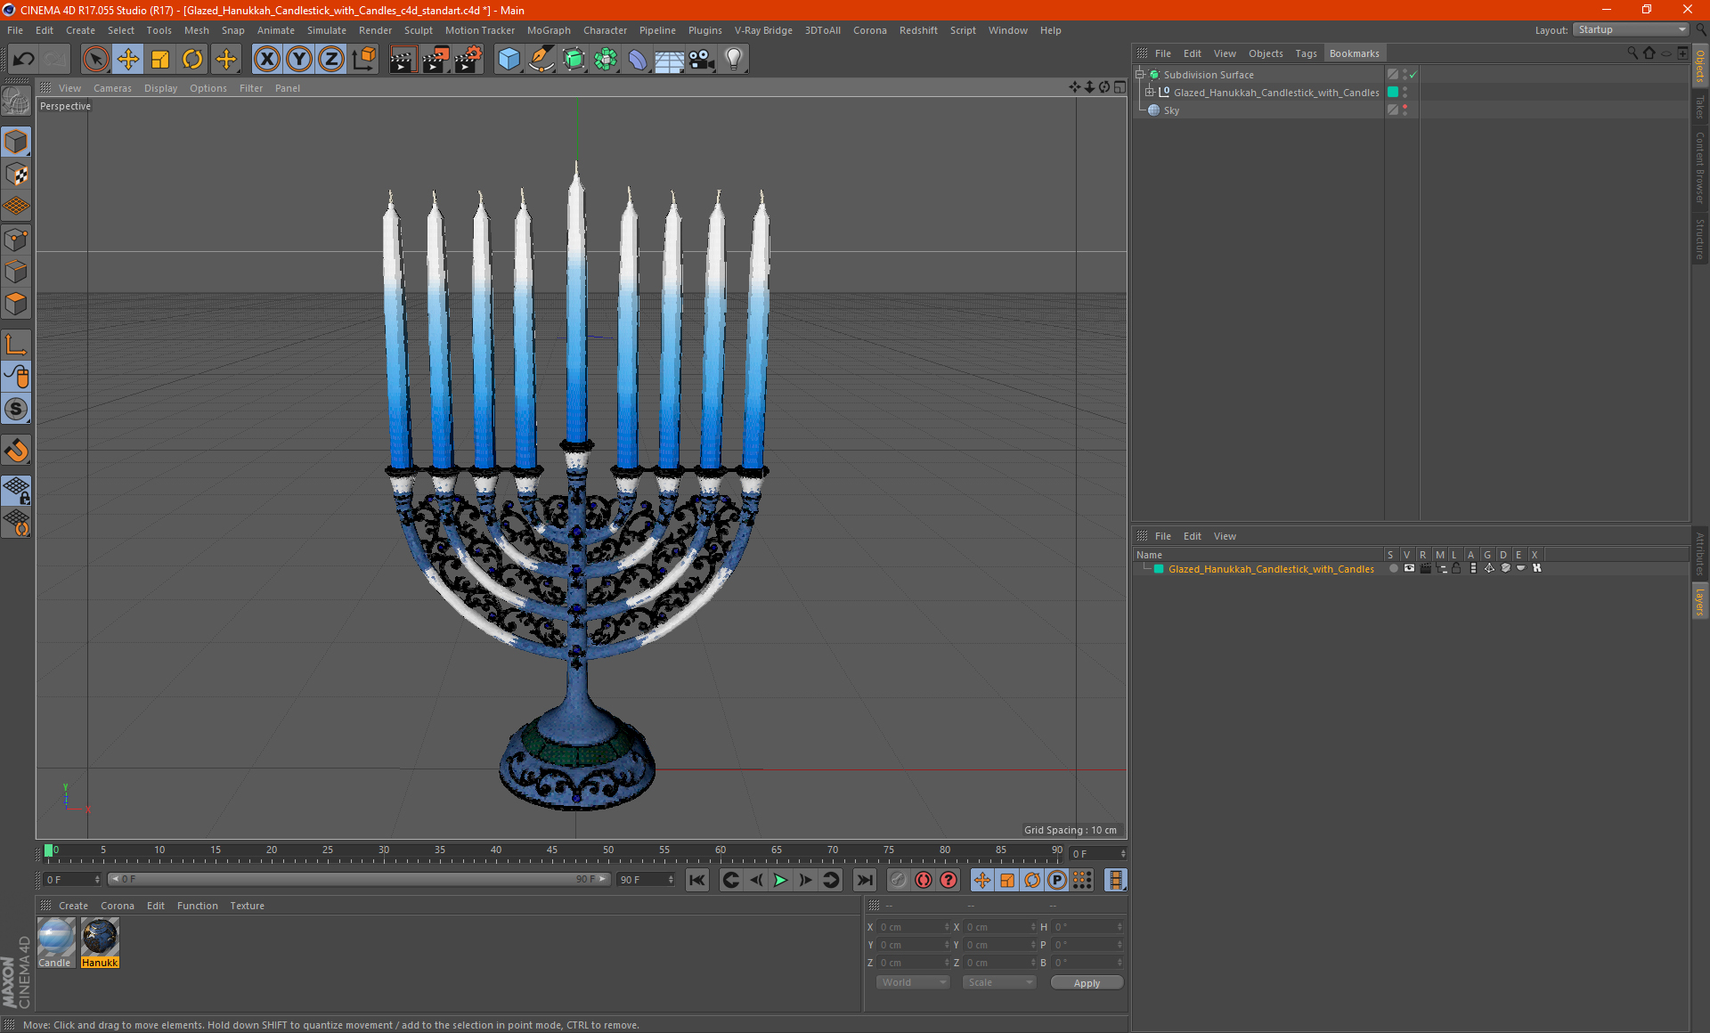
Task: Play the animation forward
Action: pos(780,880)
